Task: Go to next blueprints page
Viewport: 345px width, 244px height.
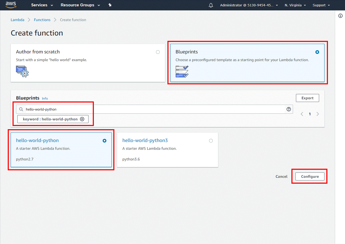Action: 318,114
